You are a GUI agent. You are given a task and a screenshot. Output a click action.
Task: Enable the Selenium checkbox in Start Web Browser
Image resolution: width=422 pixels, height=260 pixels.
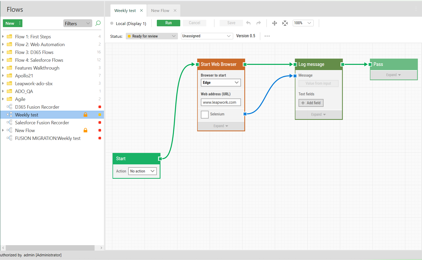(x=205, y=114)
